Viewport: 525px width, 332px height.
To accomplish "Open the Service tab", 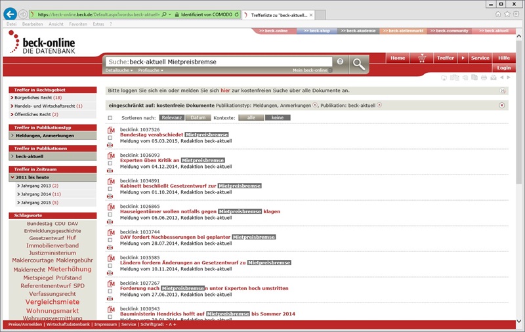I will (x=480, y=58).
